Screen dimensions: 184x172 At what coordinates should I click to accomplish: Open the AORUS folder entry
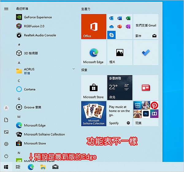[45, 71]
